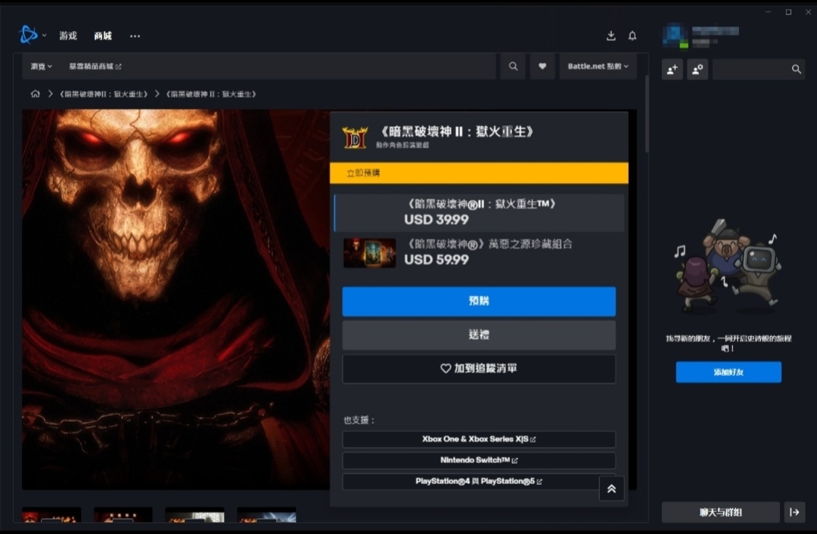Viewport: 817px width, 534px height.
Task: Switch to the 商城 tab
Action: pos(103,35)
